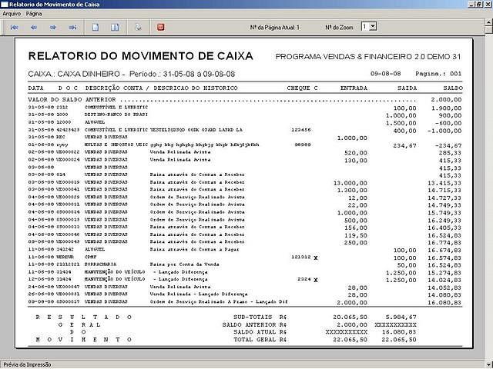Switch to single page view
This screenshot has height=369, width=493.
[x=96, y=27]
